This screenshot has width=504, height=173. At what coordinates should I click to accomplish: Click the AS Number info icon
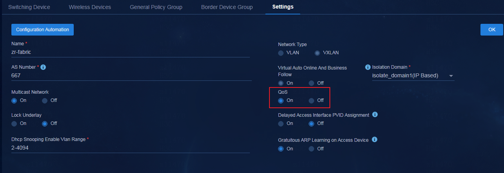[x=44, y=67]
